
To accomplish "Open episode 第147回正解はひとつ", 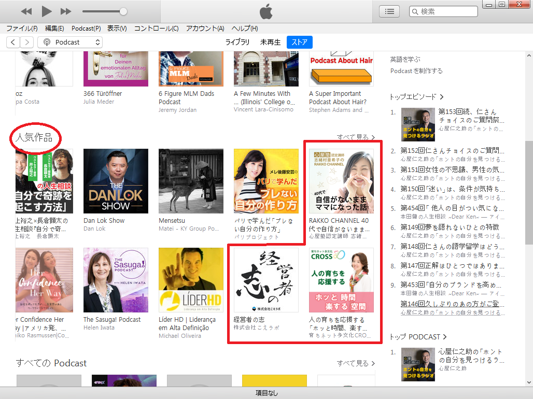I will tap(453, 265).
